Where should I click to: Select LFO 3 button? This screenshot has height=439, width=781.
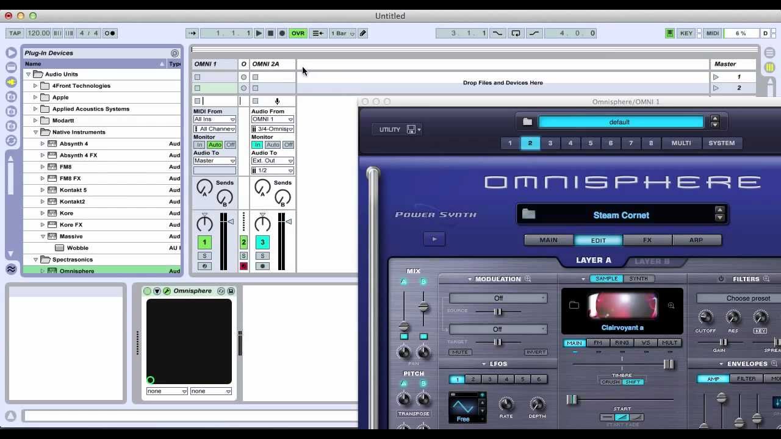[x=489, y=379]
